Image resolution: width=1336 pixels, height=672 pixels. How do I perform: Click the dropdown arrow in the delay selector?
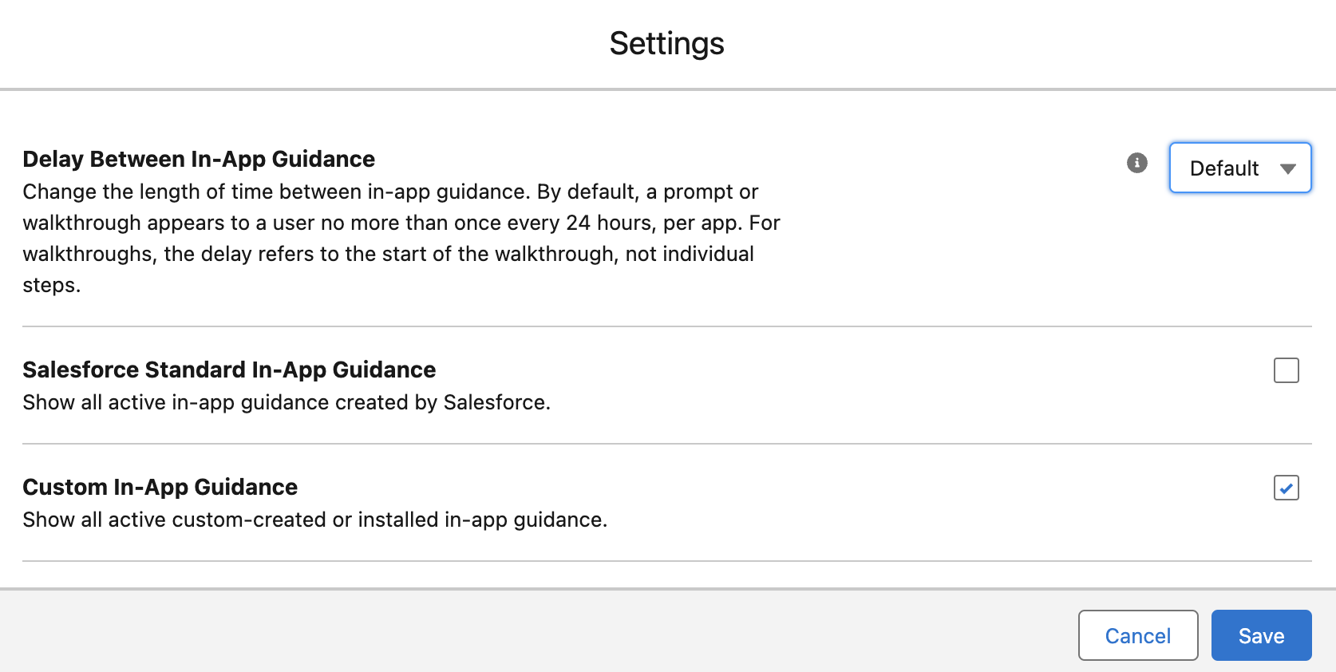(1287, 168)
